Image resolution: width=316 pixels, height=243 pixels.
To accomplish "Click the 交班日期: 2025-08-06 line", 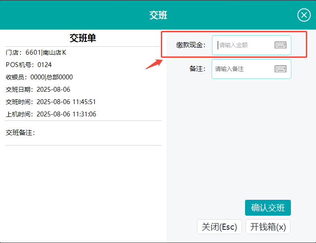I will coord(38,90).
